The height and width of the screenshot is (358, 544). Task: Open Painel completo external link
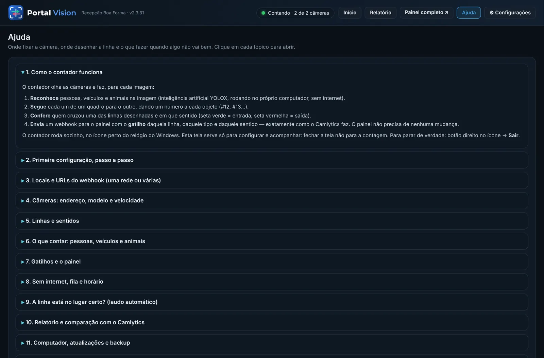(426, 13)
